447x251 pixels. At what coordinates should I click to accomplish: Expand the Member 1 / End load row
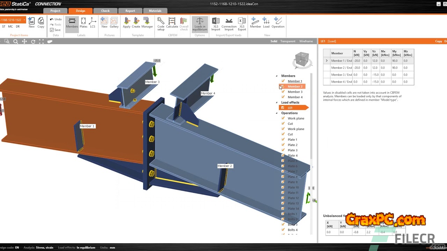pyautogui.click(x=327, y=61)
